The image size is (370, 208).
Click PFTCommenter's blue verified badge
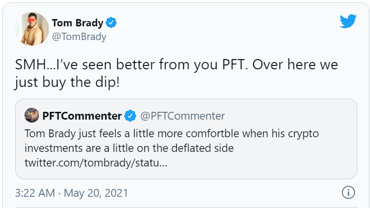[130, 116]
